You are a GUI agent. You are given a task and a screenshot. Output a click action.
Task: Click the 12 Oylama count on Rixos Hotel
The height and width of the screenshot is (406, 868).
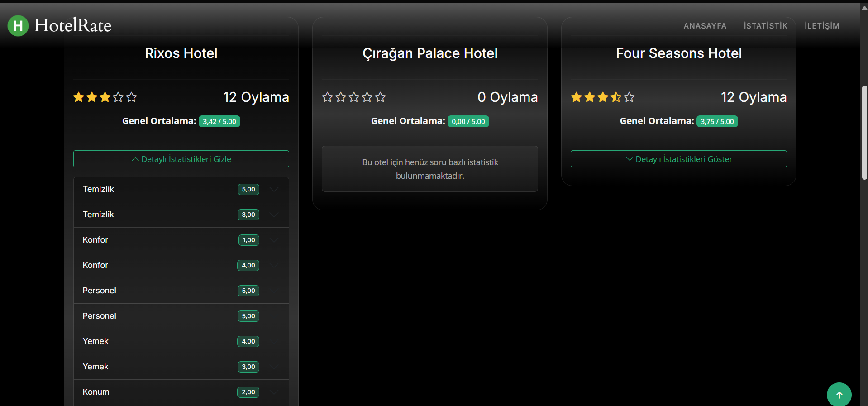tap(256, 97)
